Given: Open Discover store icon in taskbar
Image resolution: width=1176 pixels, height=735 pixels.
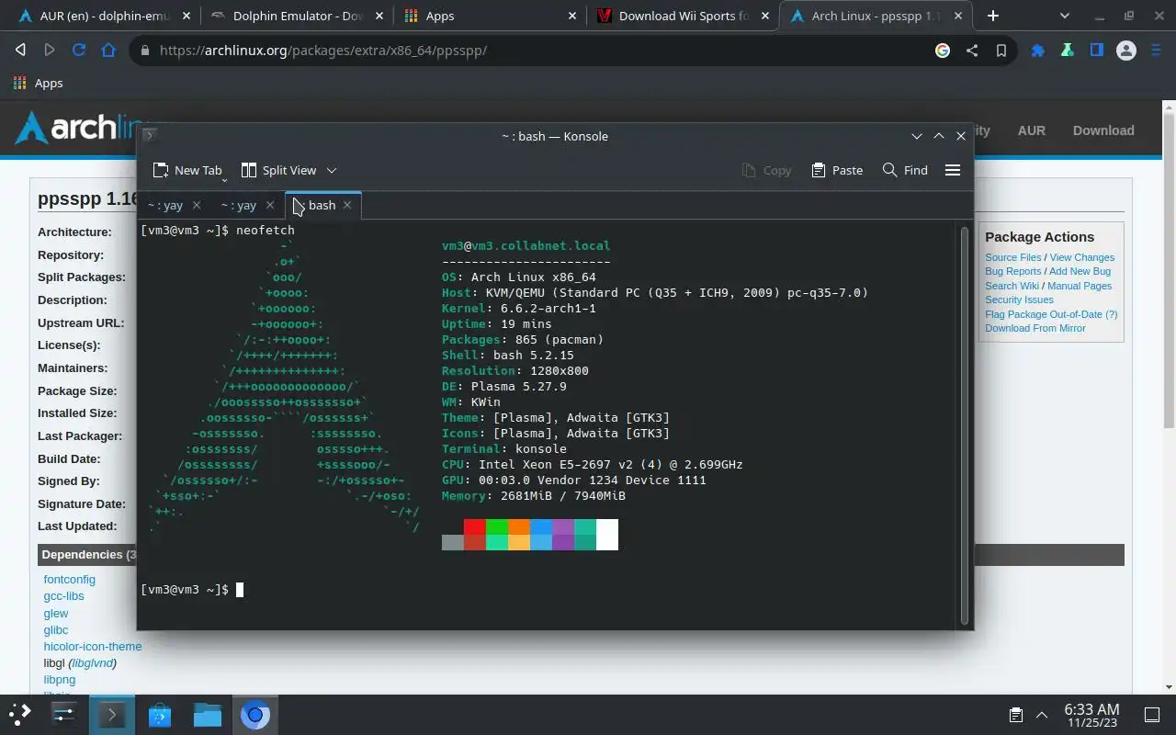Looking at the screenshot, I should [159, 714].
